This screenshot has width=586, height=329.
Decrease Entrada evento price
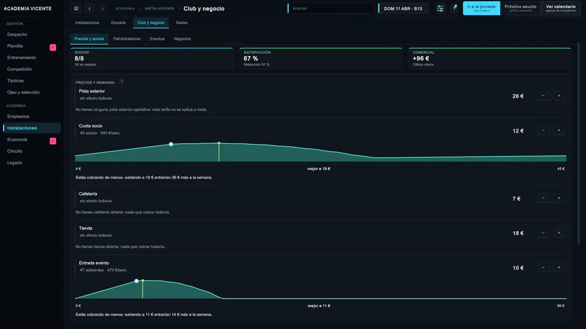tap(543, 267)
